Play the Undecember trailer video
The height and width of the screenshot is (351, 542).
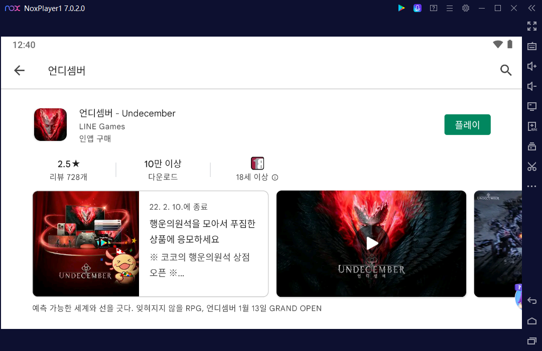click(x=371, y=243)
